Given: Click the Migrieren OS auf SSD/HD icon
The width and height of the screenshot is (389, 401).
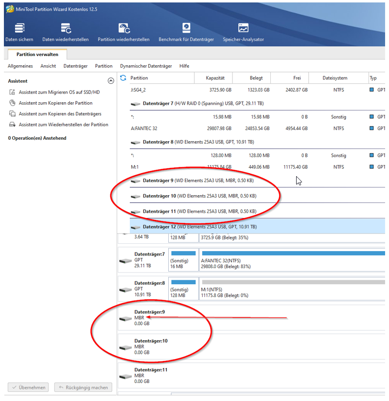Looking at the screenshot, I should click(12, 92).
